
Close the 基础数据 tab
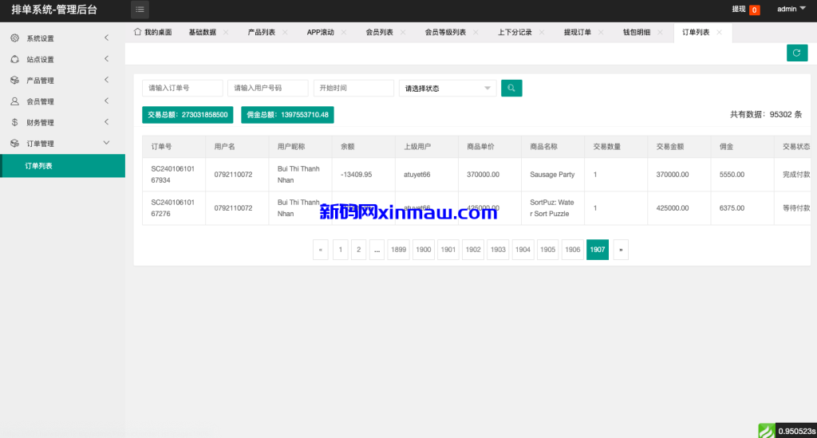(226, 32)
